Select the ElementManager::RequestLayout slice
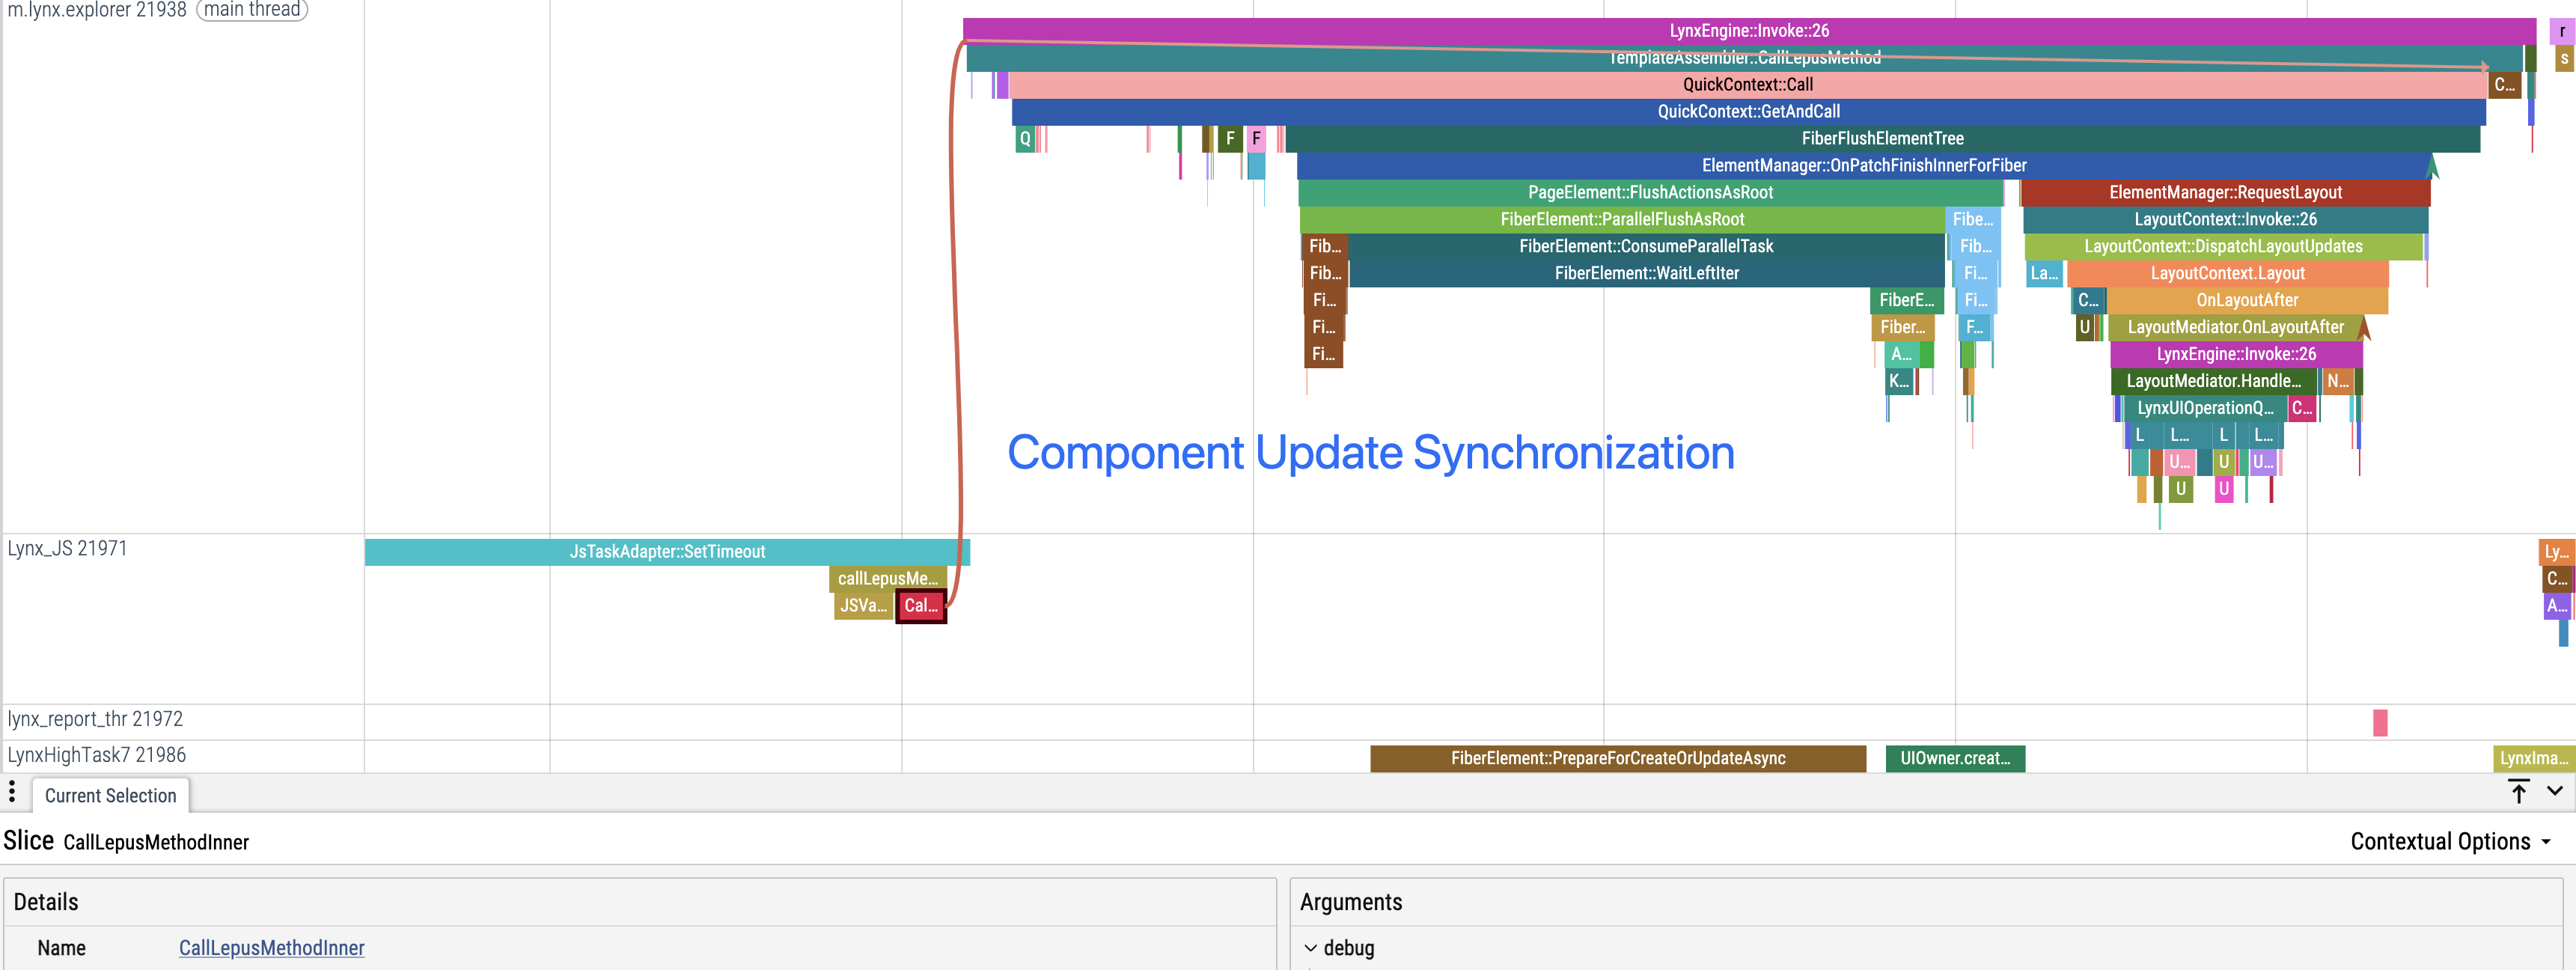 click(2224, 193)
